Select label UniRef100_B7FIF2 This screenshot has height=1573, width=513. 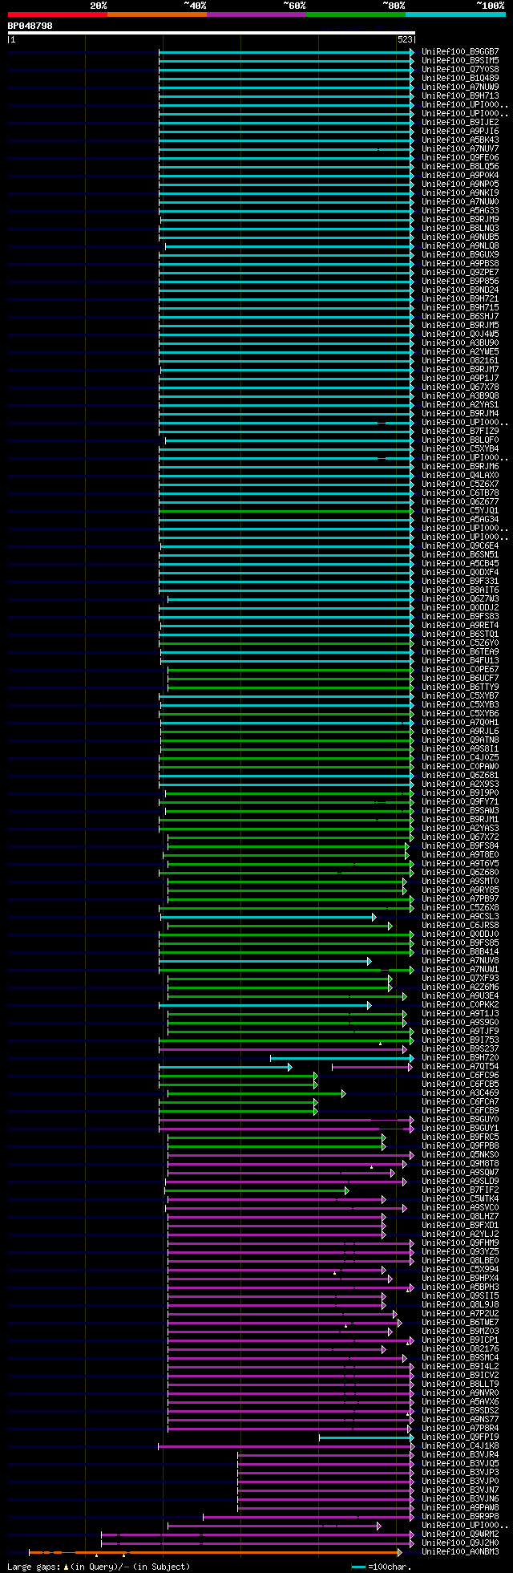(460, 1190)
